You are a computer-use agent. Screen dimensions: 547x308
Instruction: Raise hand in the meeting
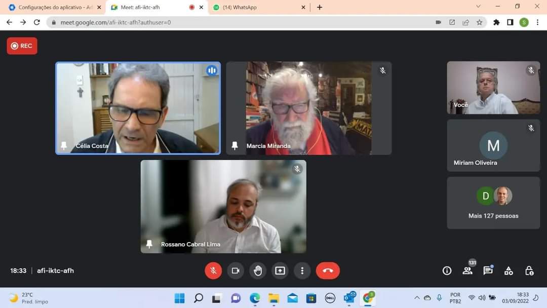258,271
